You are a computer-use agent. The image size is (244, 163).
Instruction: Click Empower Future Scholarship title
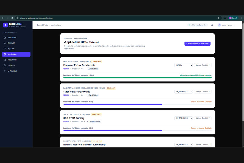coord(79,65)
